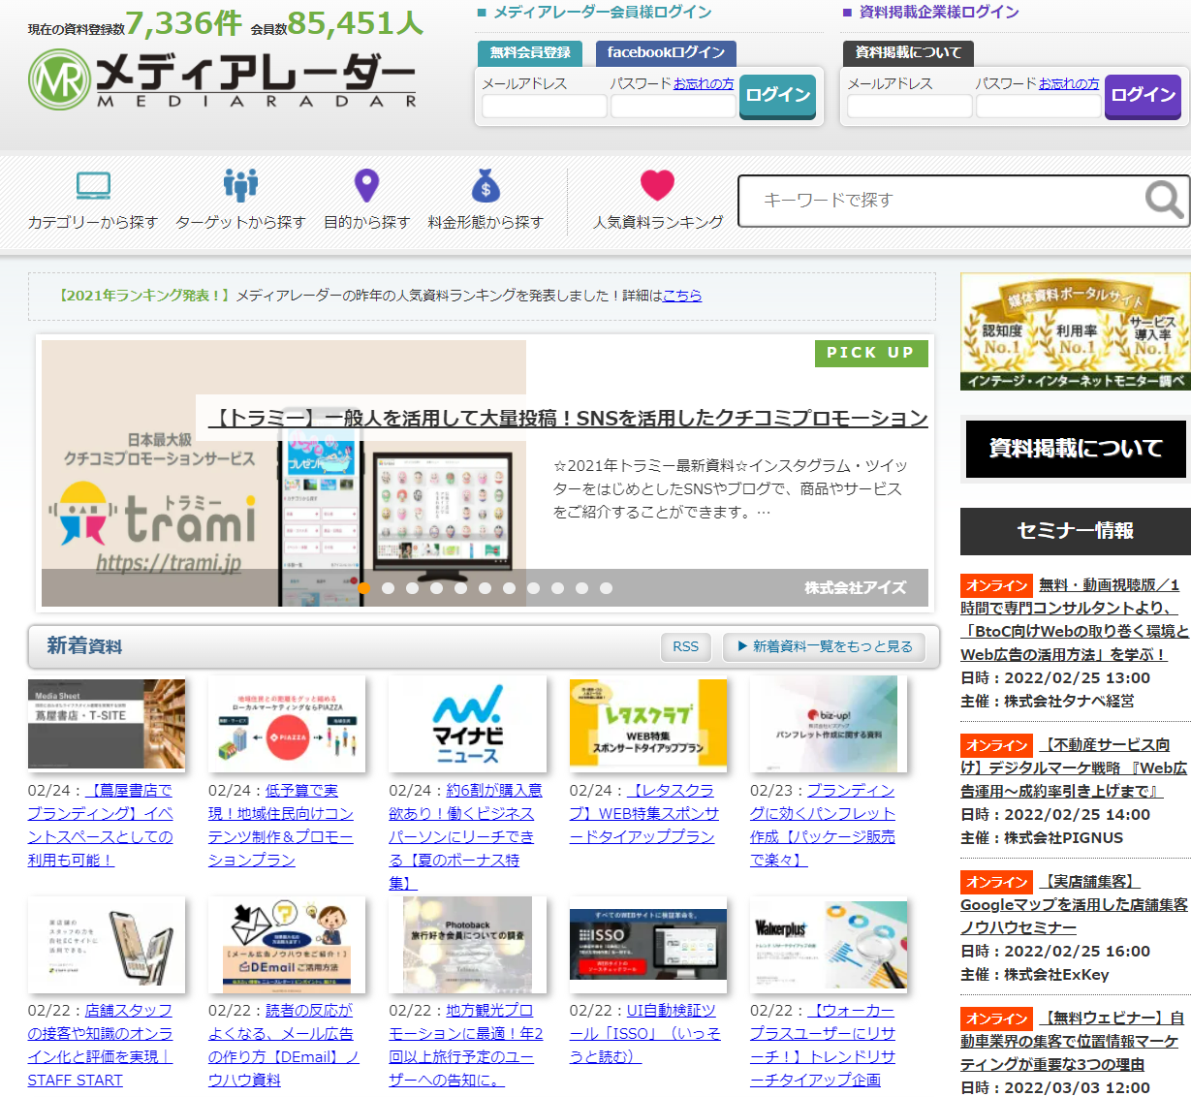Open BtoC向けWeb seminar link
1191x1097 pixels.
(x=1074, y=620)
